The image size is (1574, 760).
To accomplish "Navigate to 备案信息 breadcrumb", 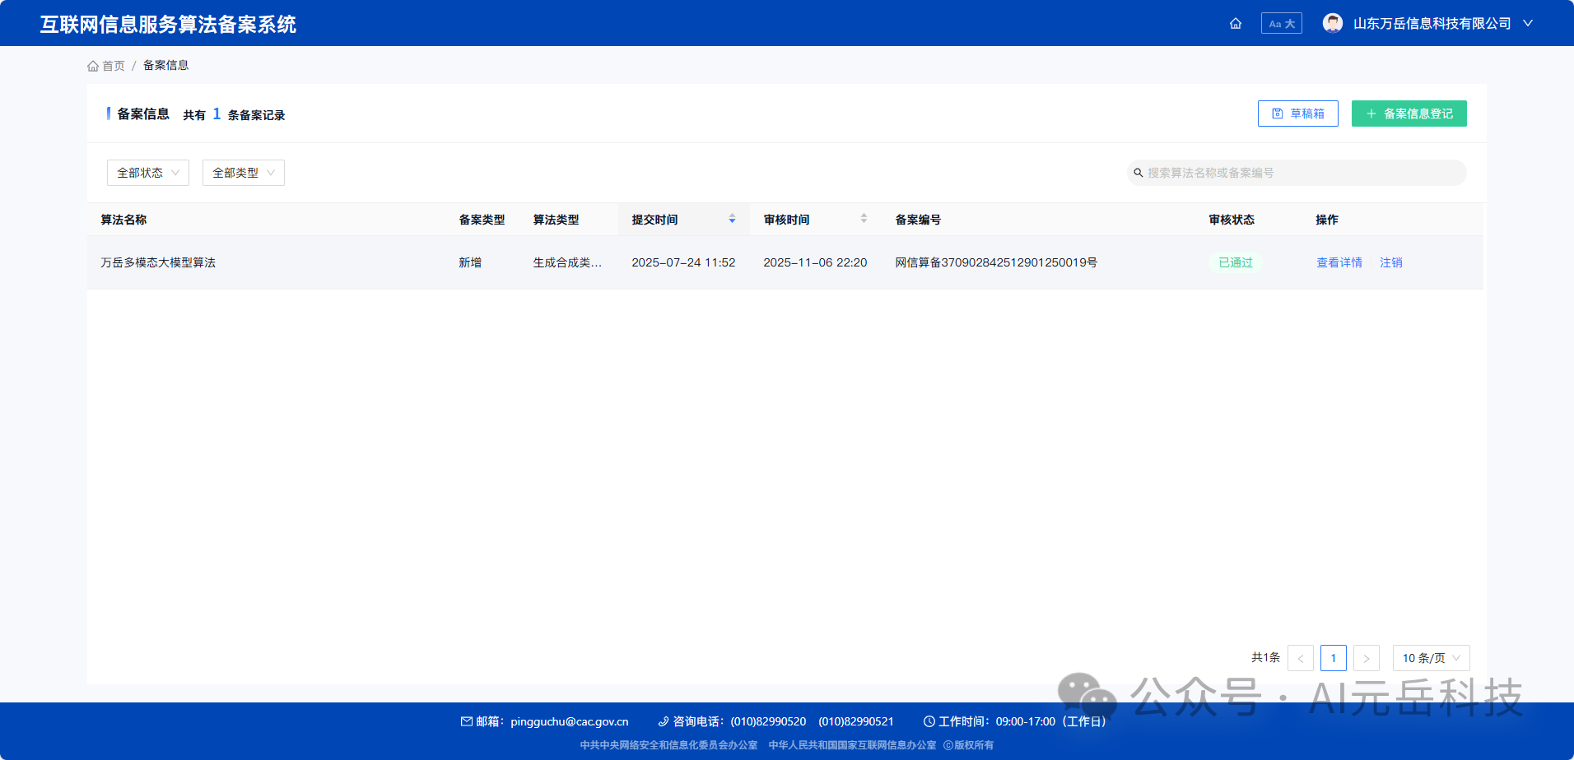I will (x=165, y=64).
